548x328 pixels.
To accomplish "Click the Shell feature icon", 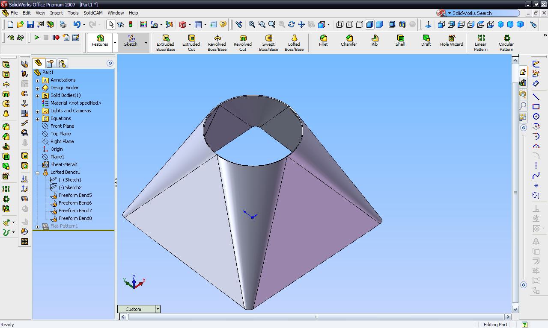I will coord(400,41).
